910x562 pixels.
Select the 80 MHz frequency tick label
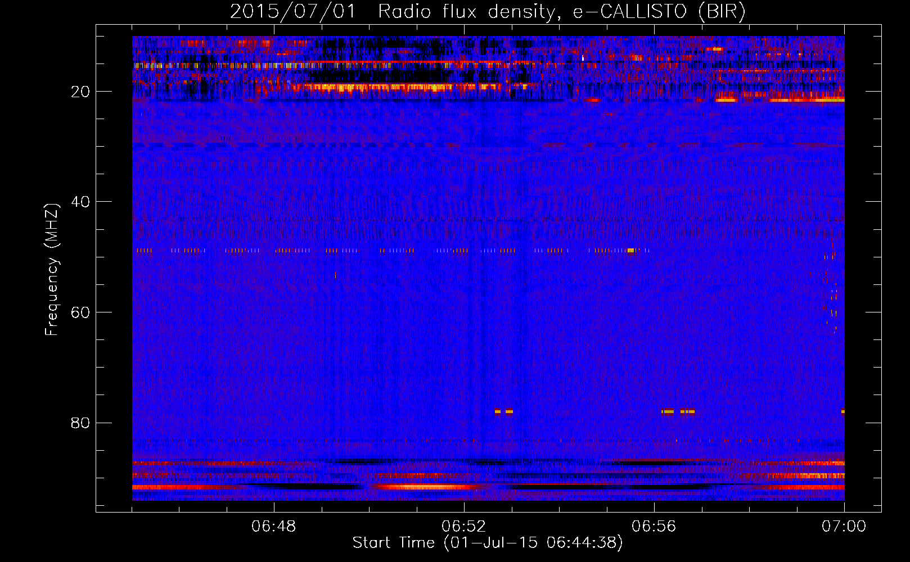pos(81,423)
